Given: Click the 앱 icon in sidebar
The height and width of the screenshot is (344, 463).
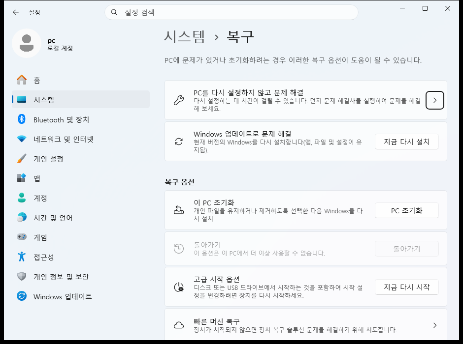Looking at the screenshot, I should point(22,178).
